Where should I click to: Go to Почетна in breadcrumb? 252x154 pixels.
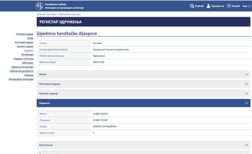click(41, 14)
